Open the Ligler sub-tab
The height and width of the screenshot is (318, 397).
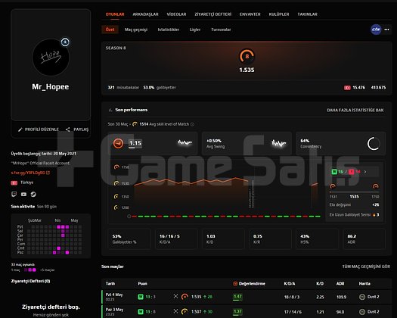(195, 30)
